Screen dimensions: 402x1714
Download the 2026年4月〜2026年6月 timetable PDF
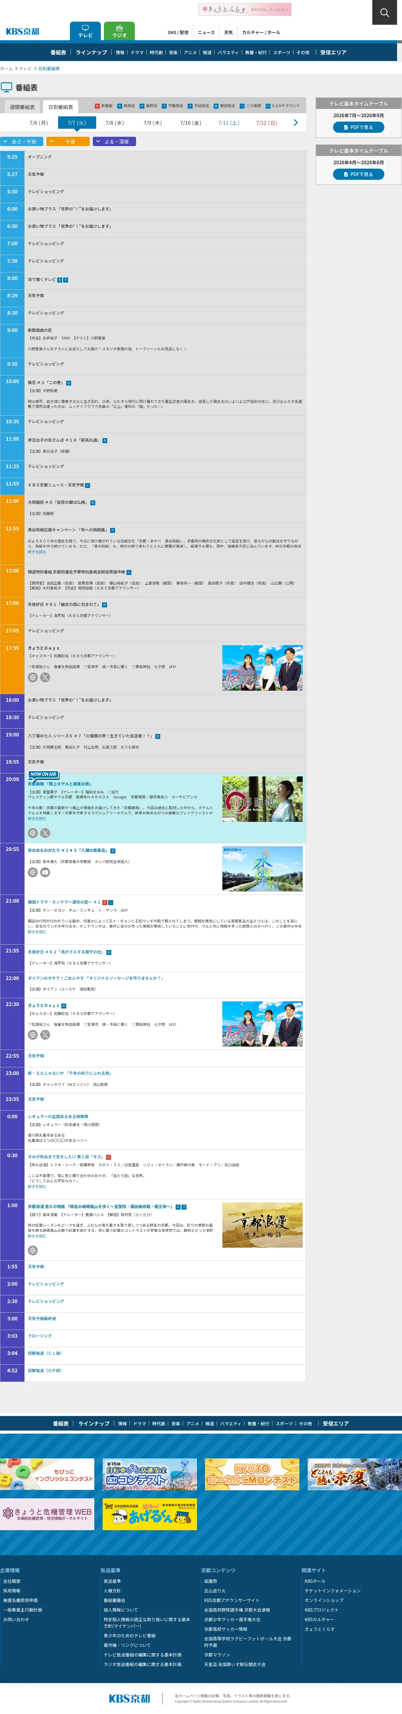click(x=358, y=174)
